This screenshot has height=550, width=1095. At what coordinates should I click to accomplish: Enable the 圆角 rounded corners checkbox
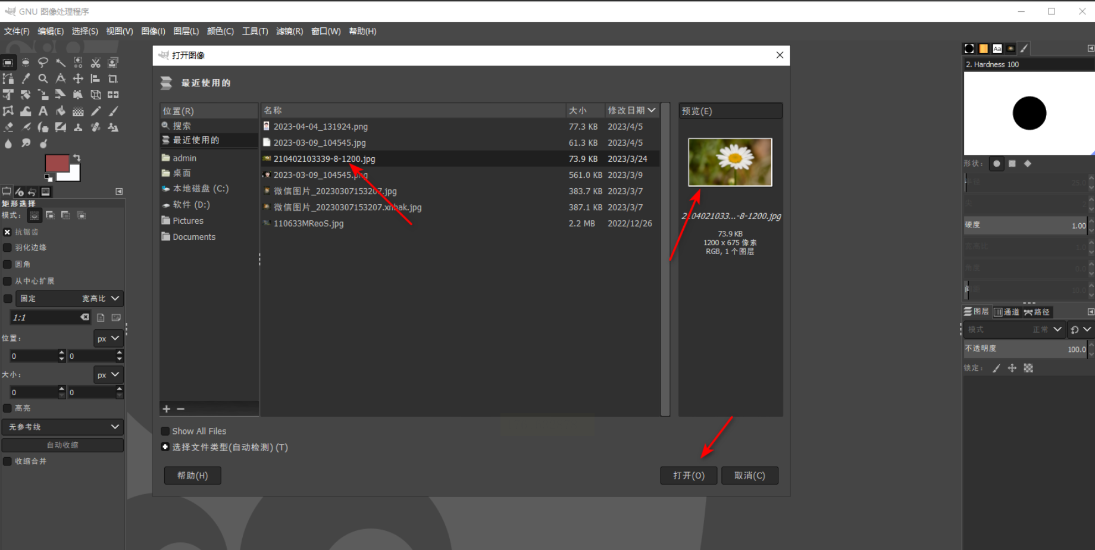tap(7, 264)
